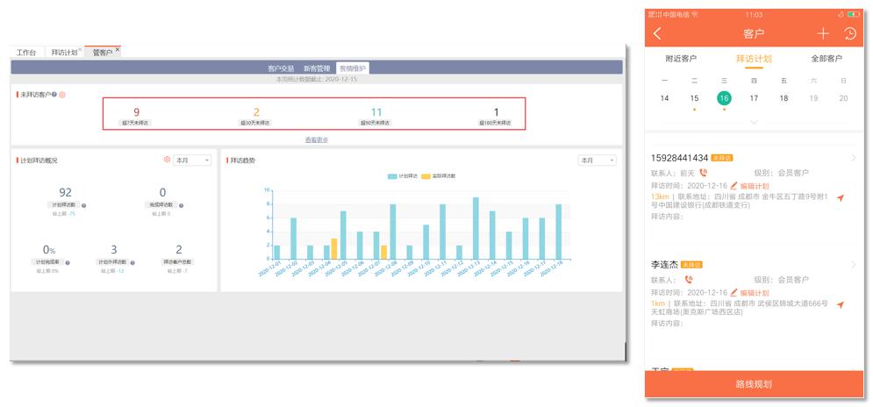Switch to 全部客户 tab on mobile

coord(826,59)
